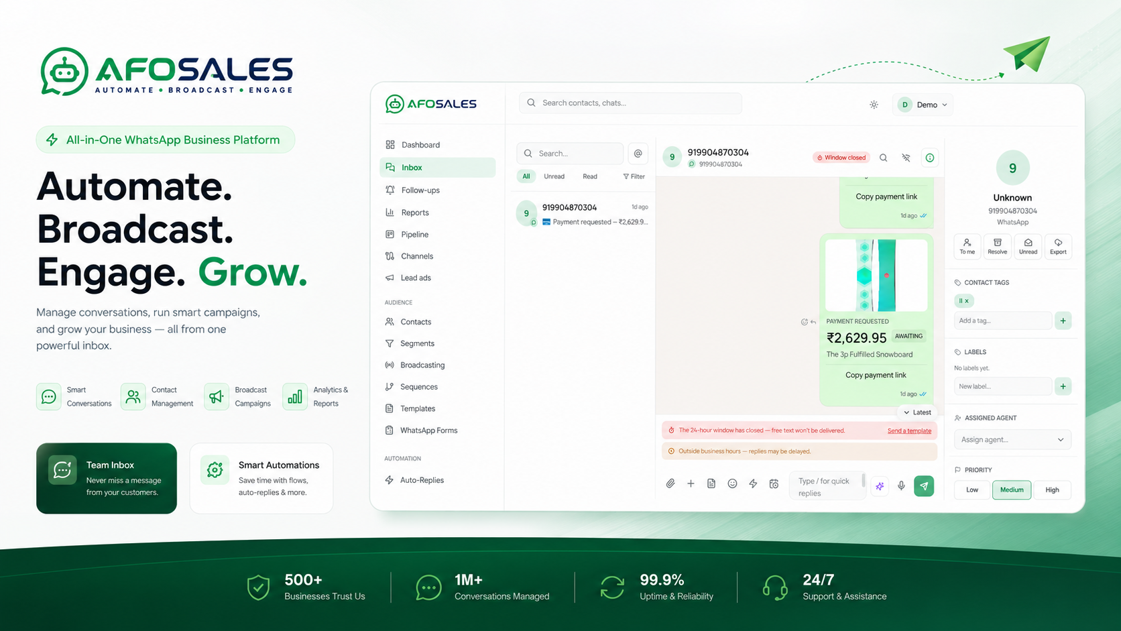Jump to Latest messages
1121x631 pixels.
(x=917, y=412)
